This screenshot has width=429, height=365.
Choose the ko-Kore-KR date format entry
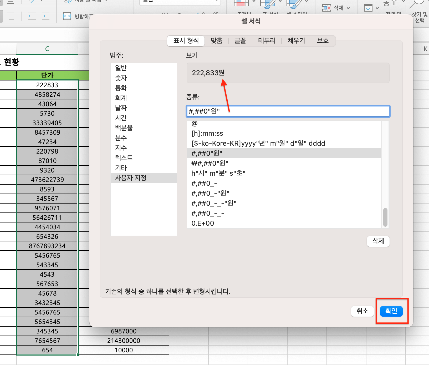(284, 144)
